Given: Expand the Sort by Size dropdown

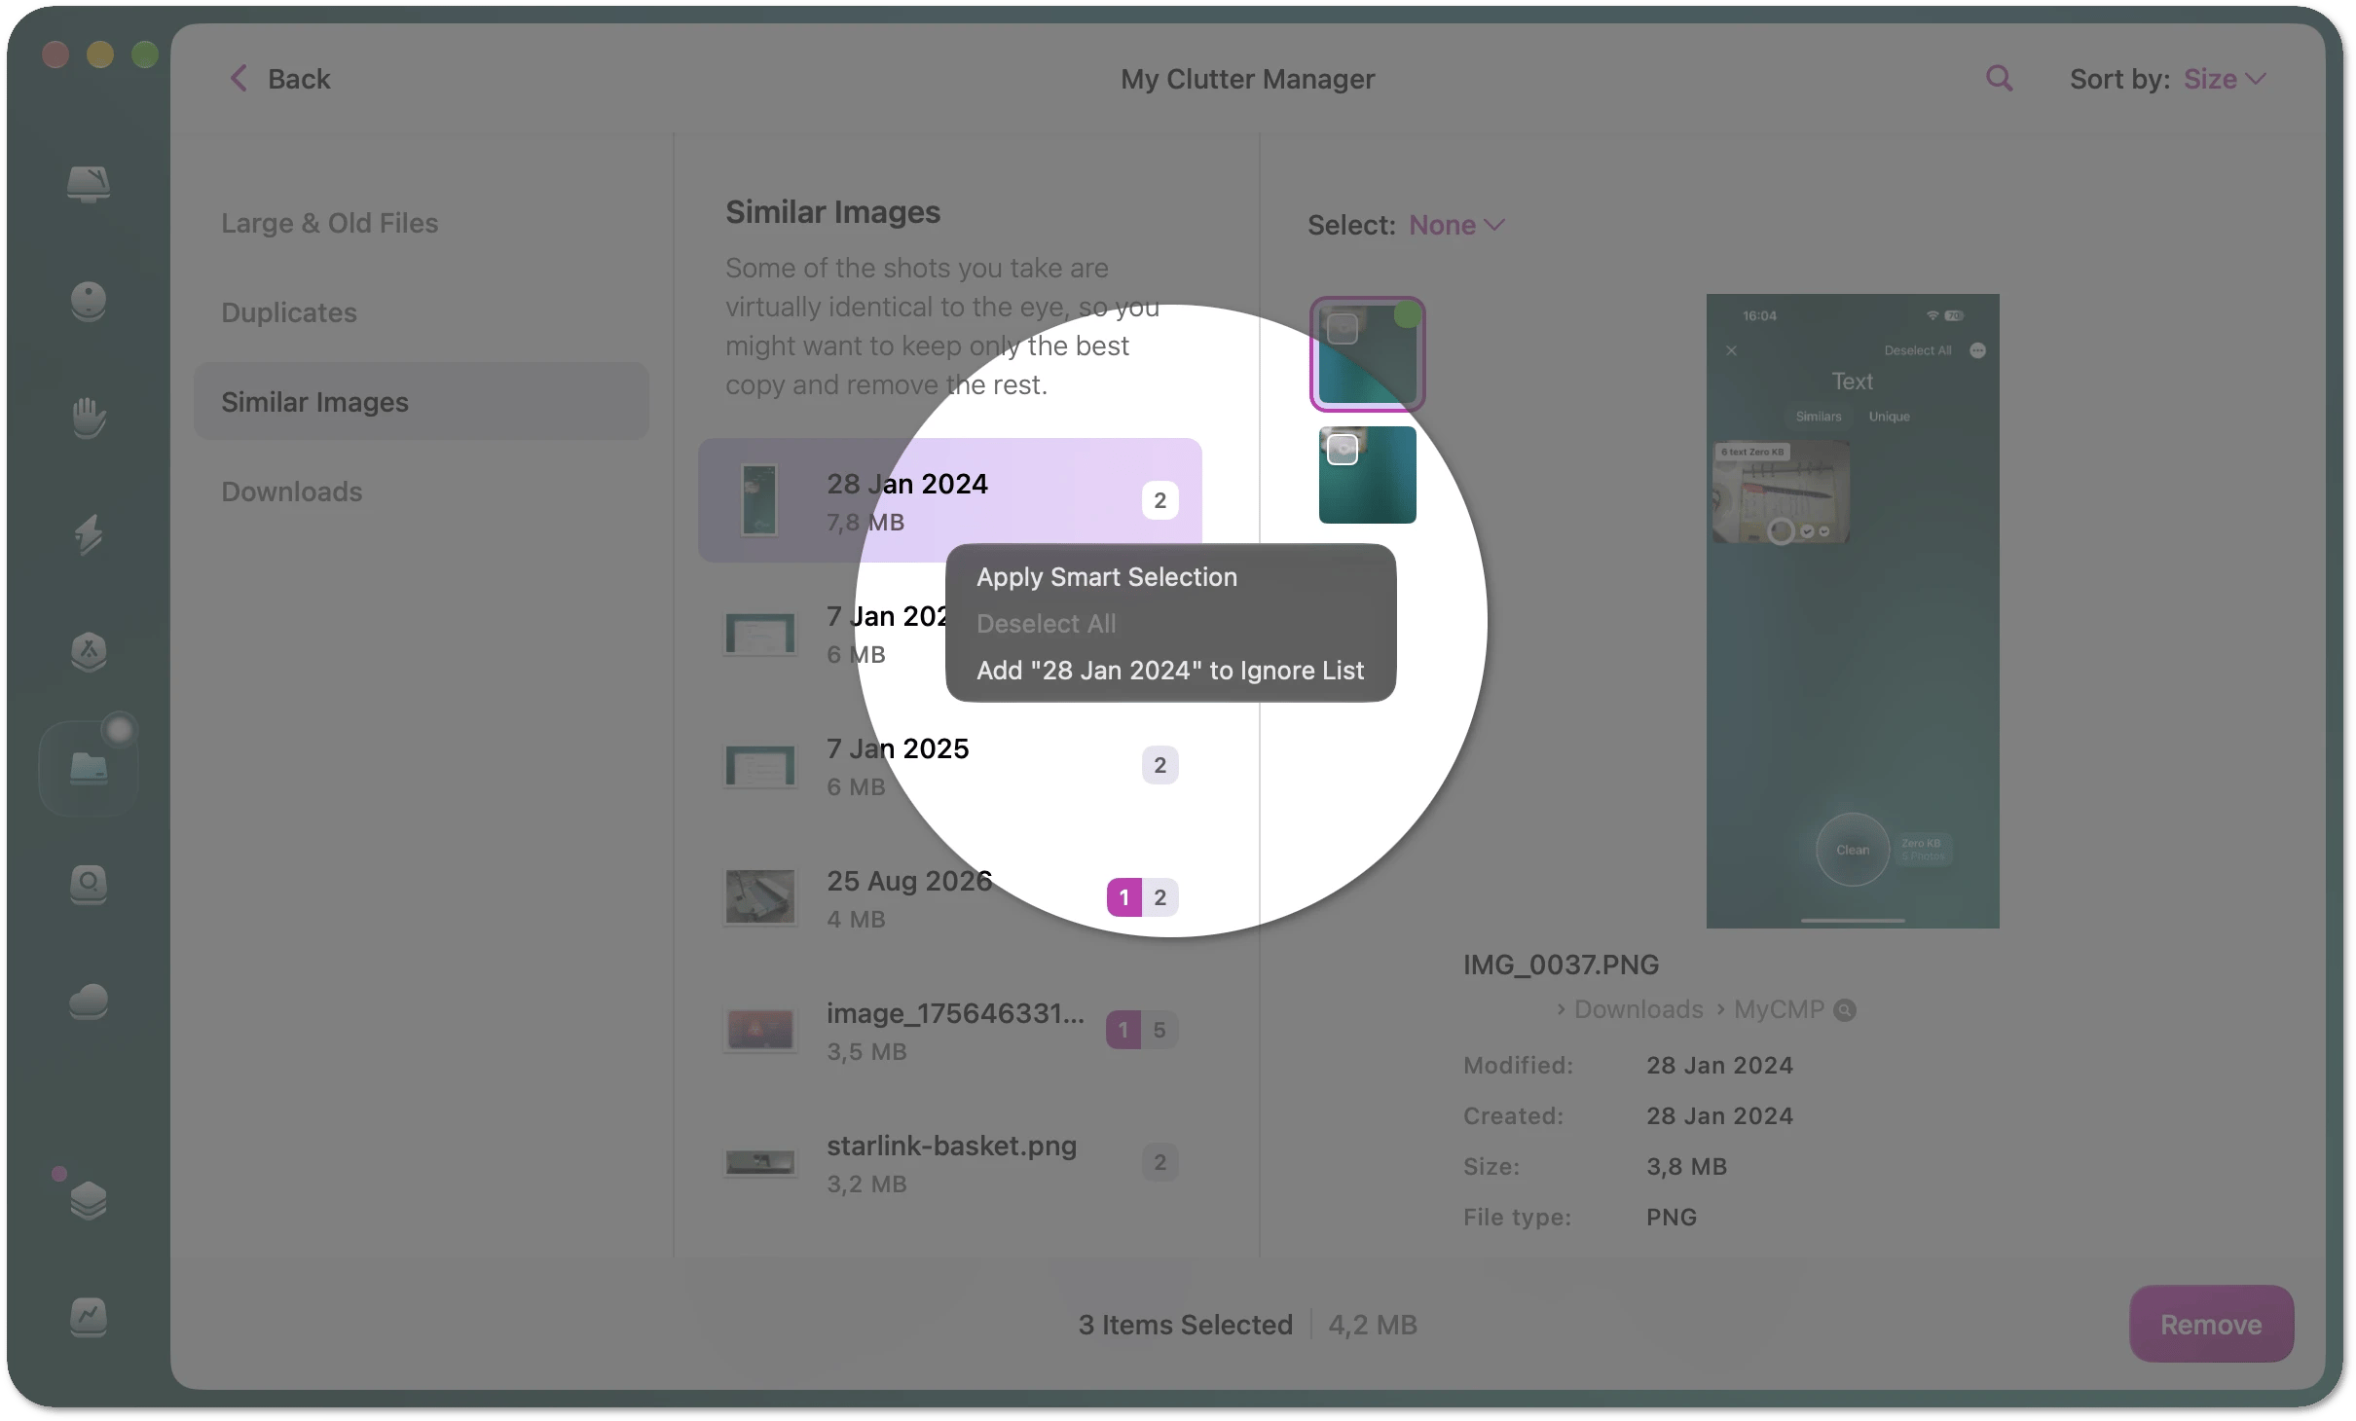Looking at the screenshot, I should 2225,79.
